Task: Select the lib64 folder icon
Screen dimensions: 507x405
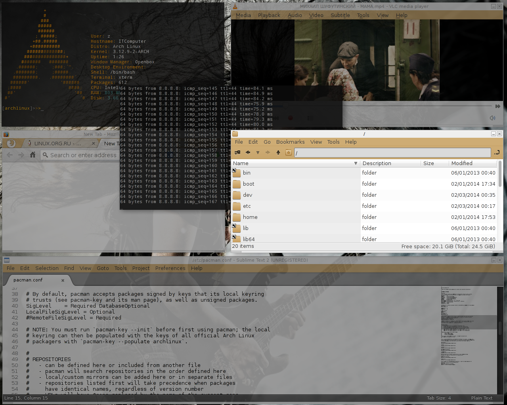Action: click(x=237, y=239)
